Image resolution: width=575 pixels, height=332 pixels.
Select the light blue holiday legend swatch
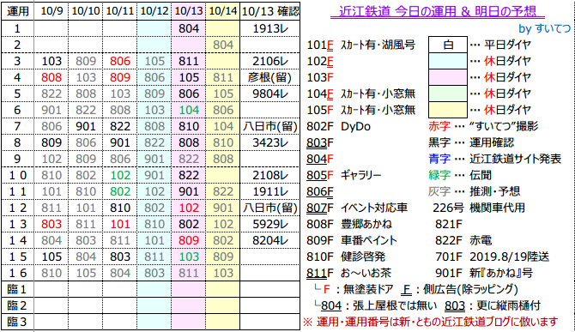click(x=448, y=61)
